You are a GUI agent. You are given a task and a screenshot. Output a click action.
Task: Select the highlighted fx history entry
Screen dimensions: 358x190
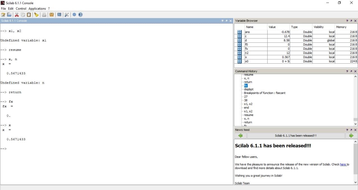point(246,86)
